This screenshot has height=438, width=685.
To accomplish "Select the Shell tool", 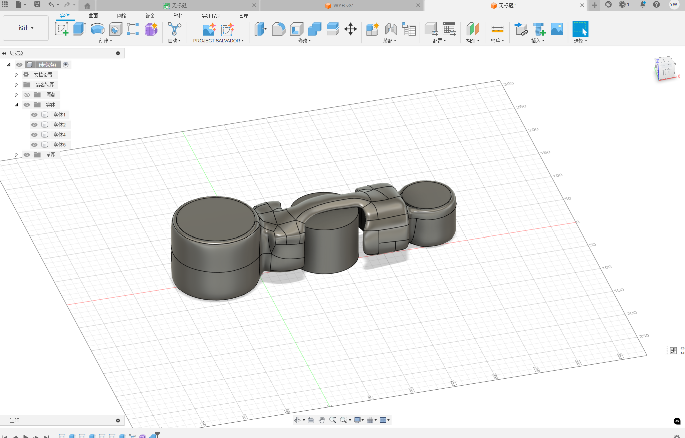I will 297,29.
